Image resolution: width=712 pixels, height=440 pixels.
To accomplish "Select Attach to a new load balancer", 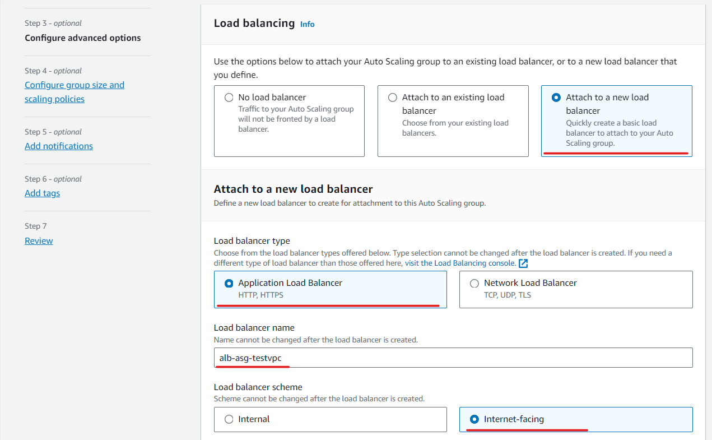I will coord(556,98).
